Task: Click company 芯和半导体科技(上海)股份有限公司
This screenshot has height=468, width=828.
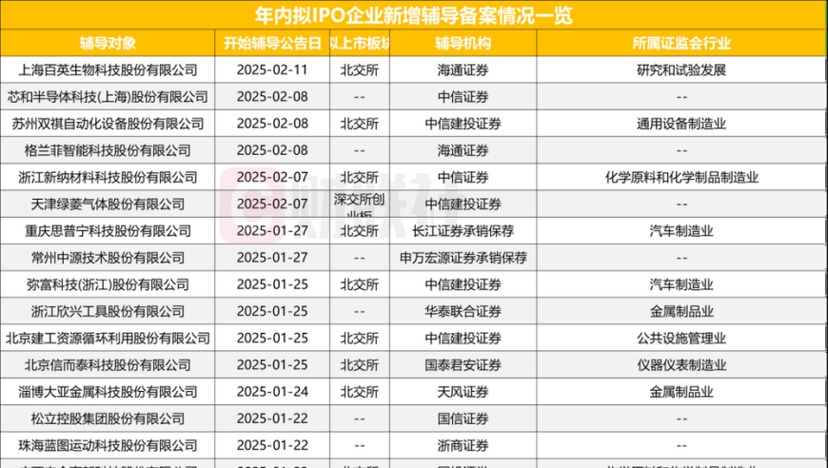Action: click(x=108, y=97)
